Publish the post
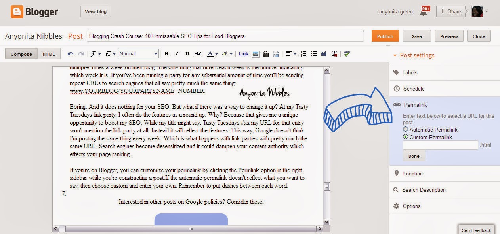 tap(385, 36)
